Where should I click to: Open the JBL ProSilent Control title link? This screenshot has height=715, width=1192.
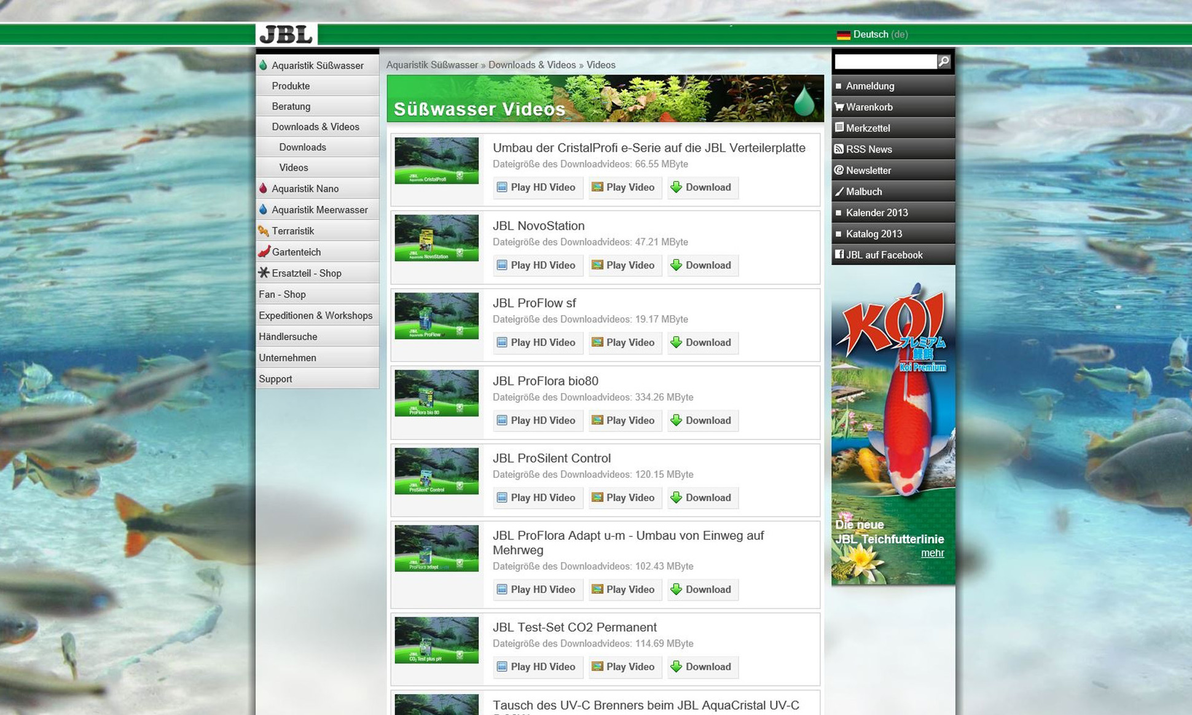pos(552,458)
